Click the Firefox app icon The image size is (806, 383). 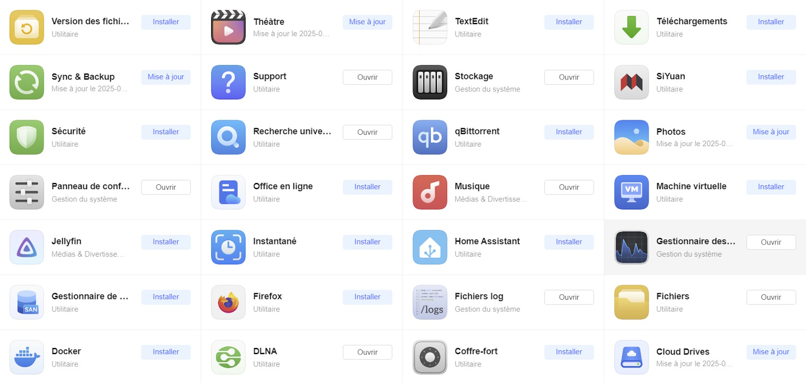tap(228, 302)
